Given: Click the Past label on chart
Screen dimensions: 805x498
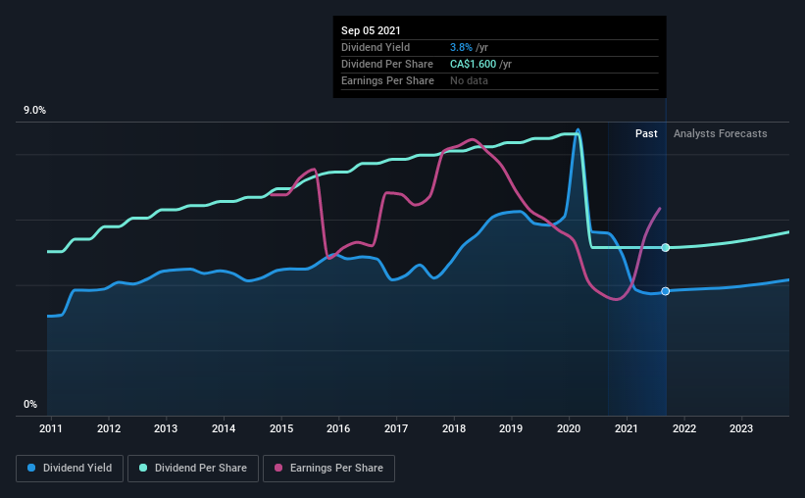Looking at the screenshot, I should point(646,133).
